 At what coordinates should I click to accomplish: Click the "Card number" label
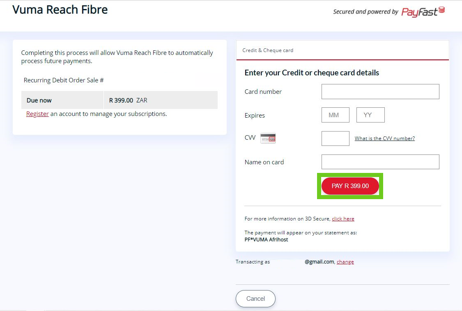point(263,92)
